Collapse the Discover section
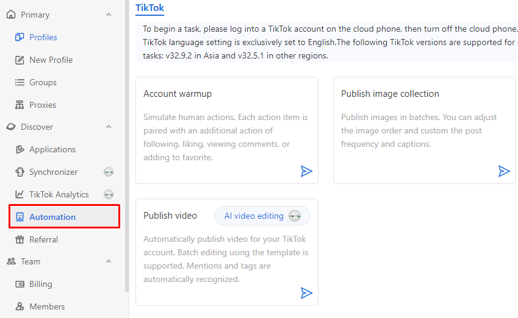The width and height of the screenshot is (518, 318). tap(109, 127)
